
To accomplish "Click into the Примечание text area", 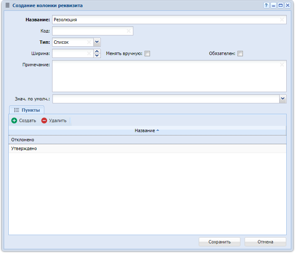I will (x=169, y=76).
